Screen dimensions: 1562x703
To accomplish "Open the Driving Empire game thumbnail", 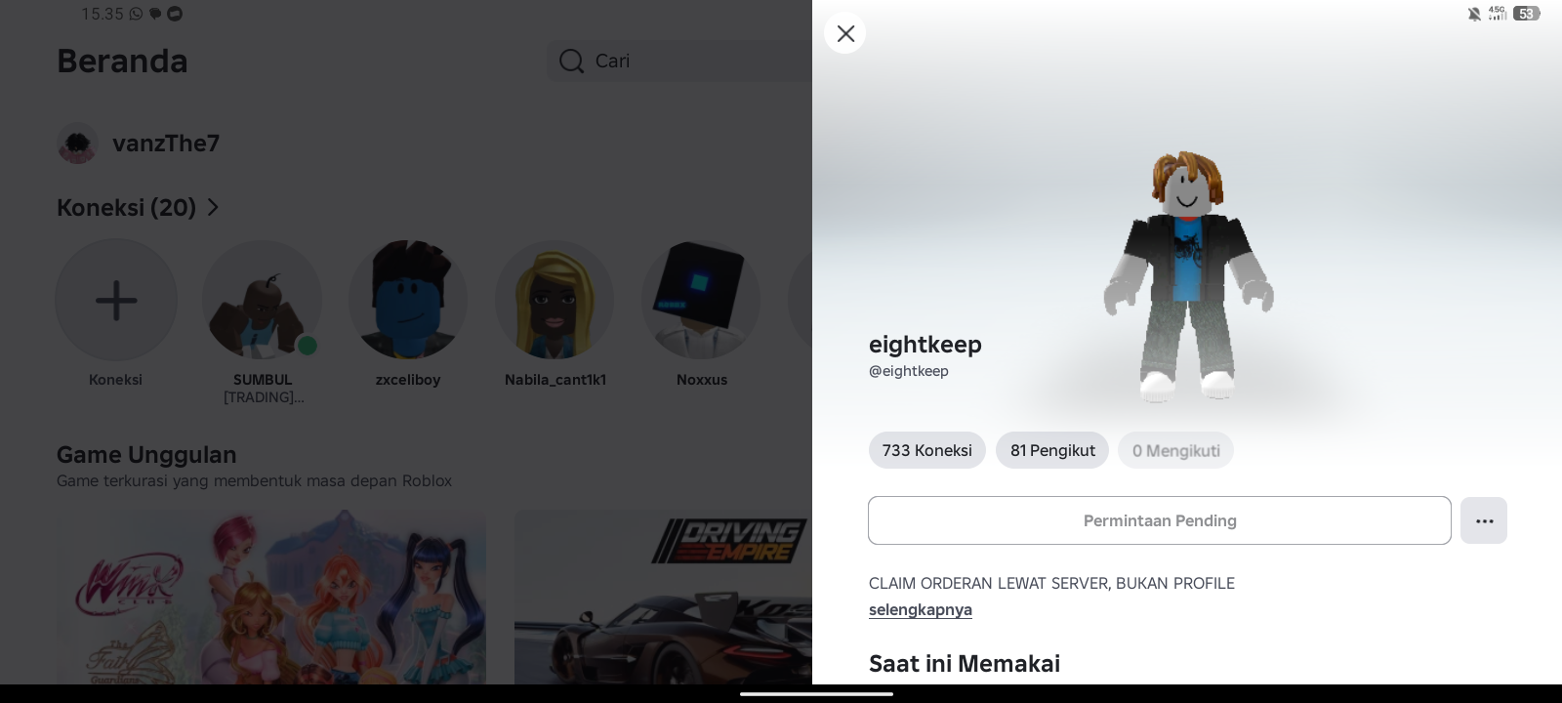I will (x=664, y=597).
